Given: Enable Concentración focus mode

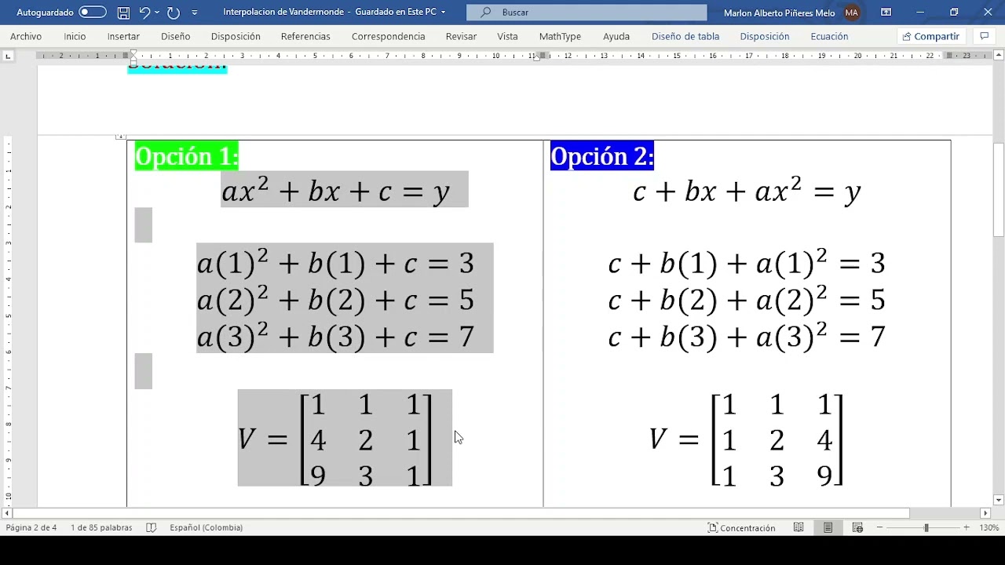Looking at the screenshot, I should tap(741, 527).
